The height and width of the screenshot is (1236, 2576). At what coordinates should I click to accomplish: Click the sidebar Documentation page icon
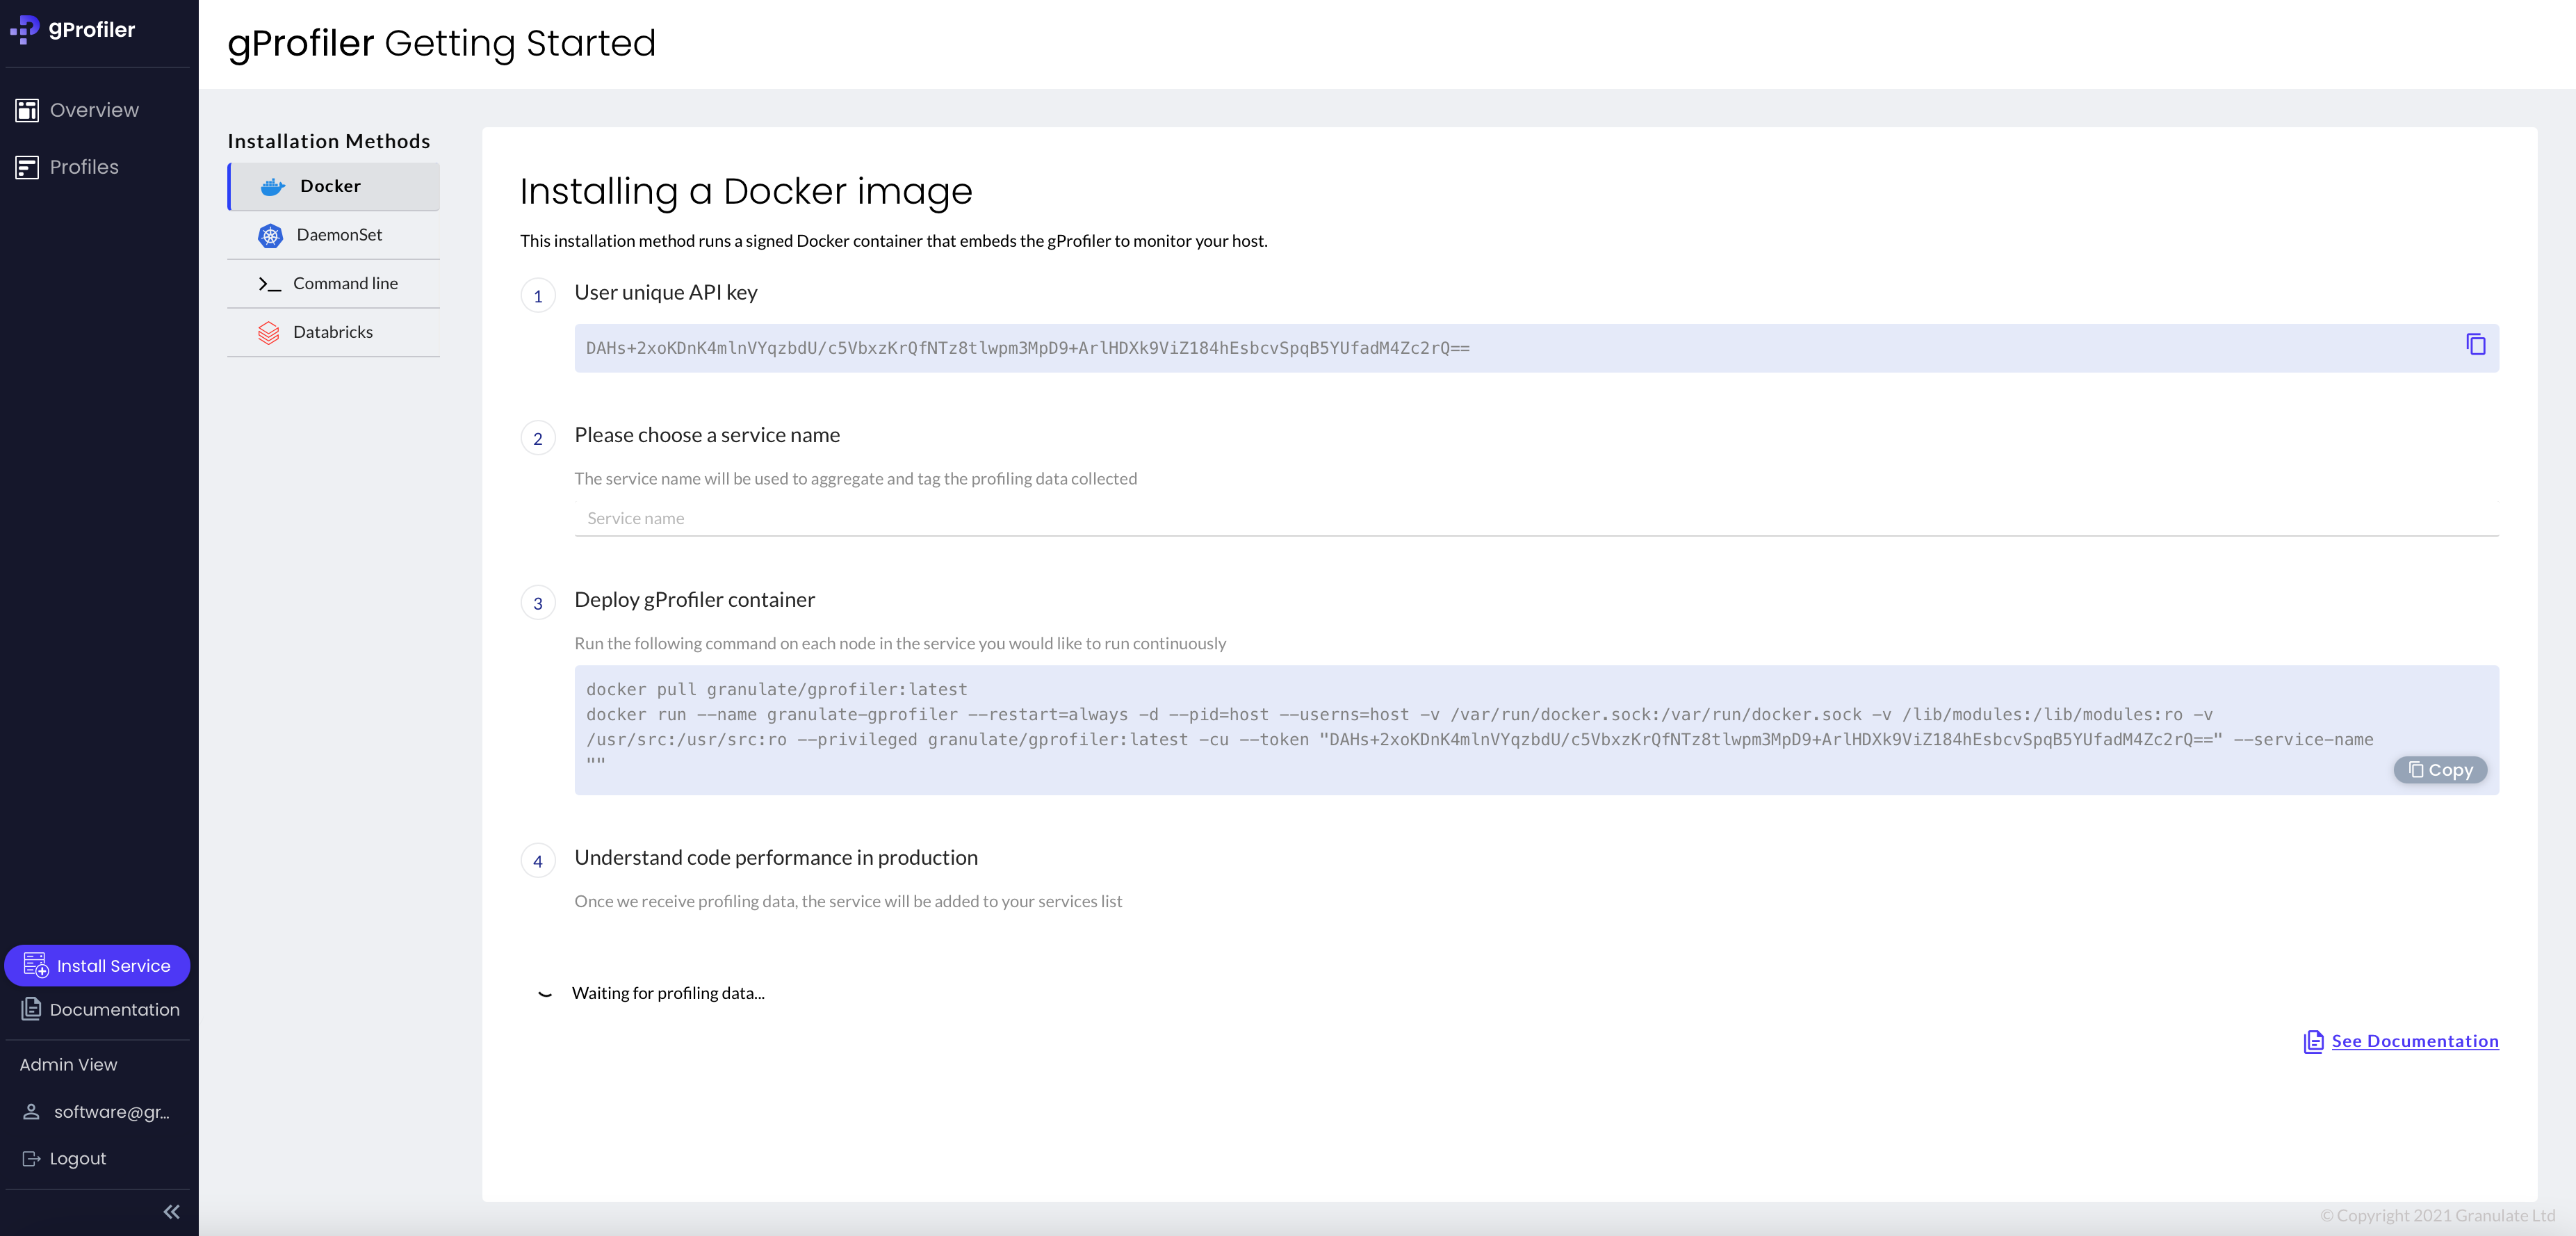31,1009
